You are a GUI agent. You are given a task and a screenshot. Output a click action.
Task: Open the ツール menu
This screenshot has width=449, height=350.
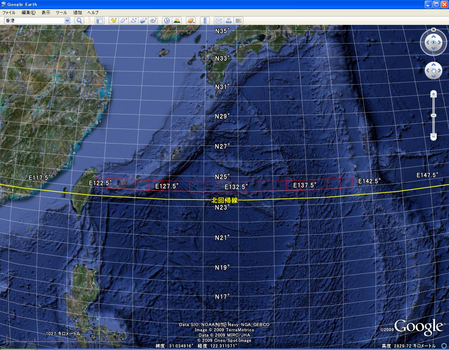pyautogui.click(x=61, y=13)
